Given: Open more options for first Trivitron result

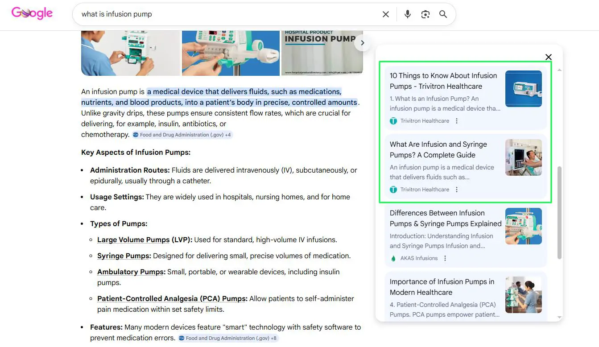Looking at the screenshot, I should [x=457, y=121].
